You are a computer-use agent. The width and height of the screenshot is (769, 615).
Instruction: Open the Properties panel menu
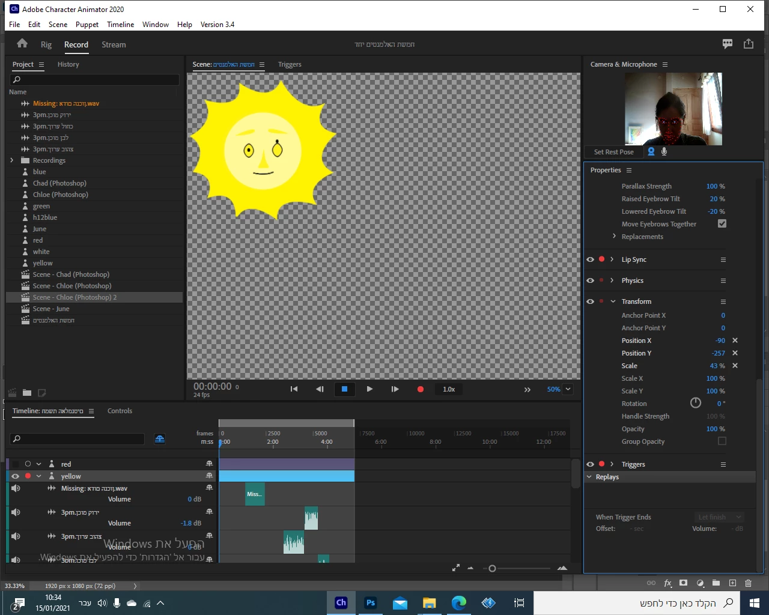[x=629, y=170]
